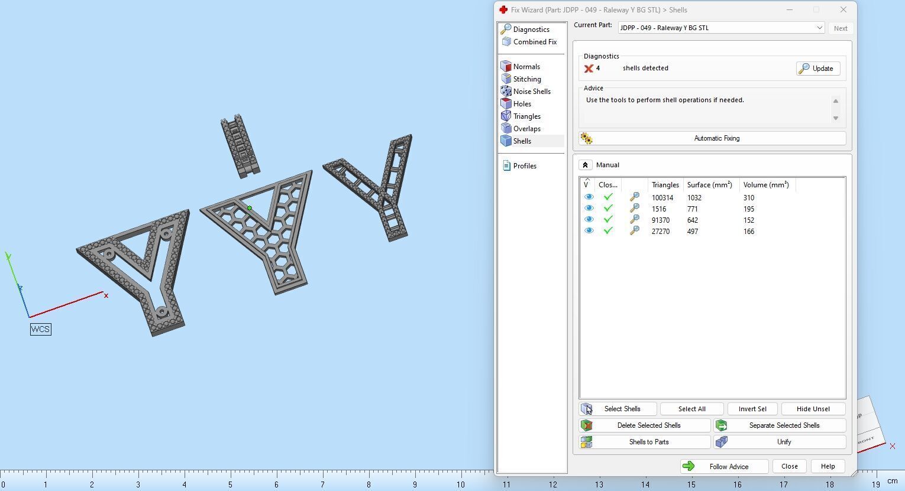The image size is (905, 491).
Task: Go to the Stitching fix page
Action: (x=527, y=79)
